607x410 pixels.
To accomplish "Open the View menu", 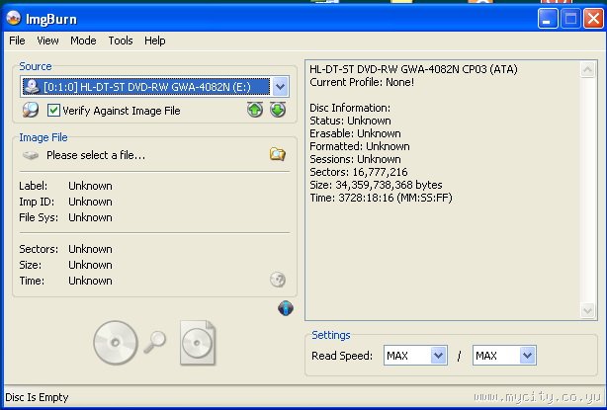I will [47, 41].
